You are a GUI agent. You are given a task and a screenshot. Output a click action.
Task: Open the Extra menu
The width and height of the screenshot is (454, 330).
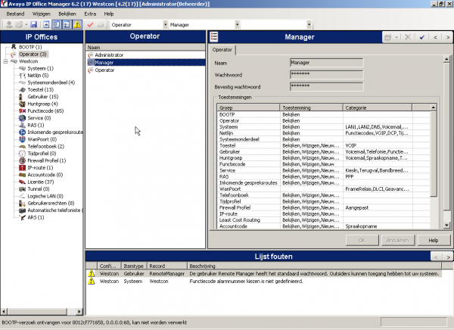click(x=90, y=14)
